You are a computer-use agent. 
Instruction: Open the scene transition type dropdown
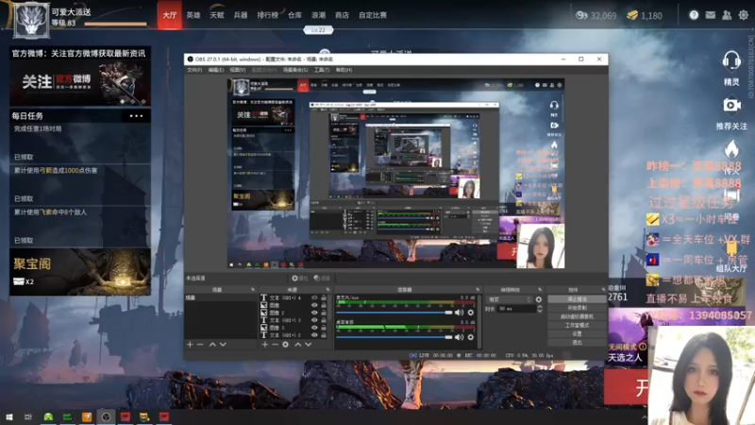[x=509, y=299]
